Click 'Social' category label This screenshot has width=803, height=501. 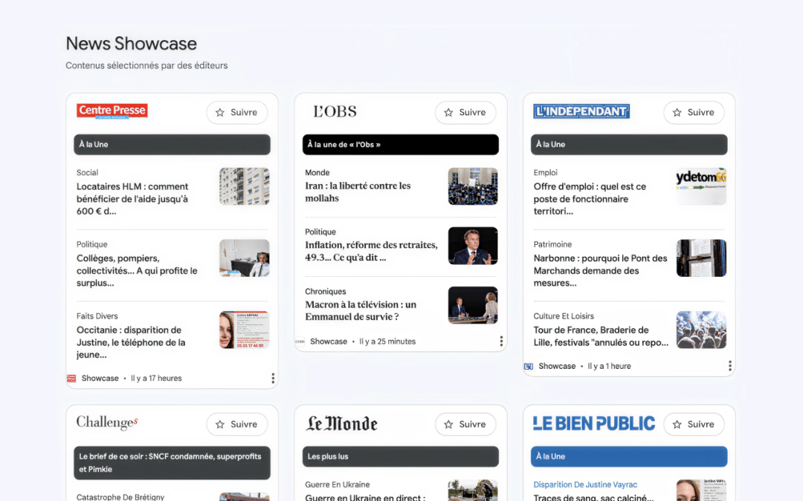pyautogui.click(x=87, y=173)
